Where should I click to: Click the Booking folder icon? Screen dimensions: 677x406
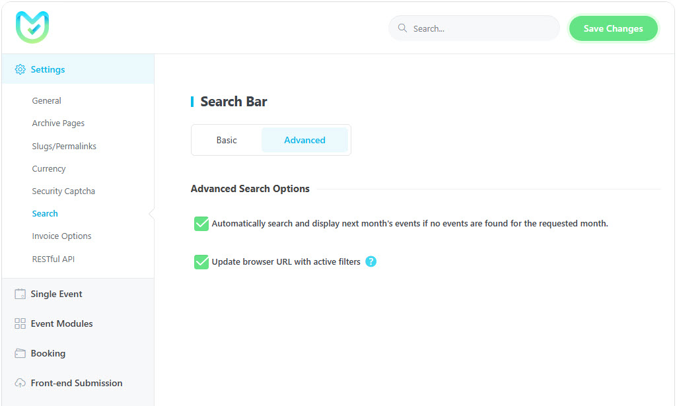pos(20,354)
